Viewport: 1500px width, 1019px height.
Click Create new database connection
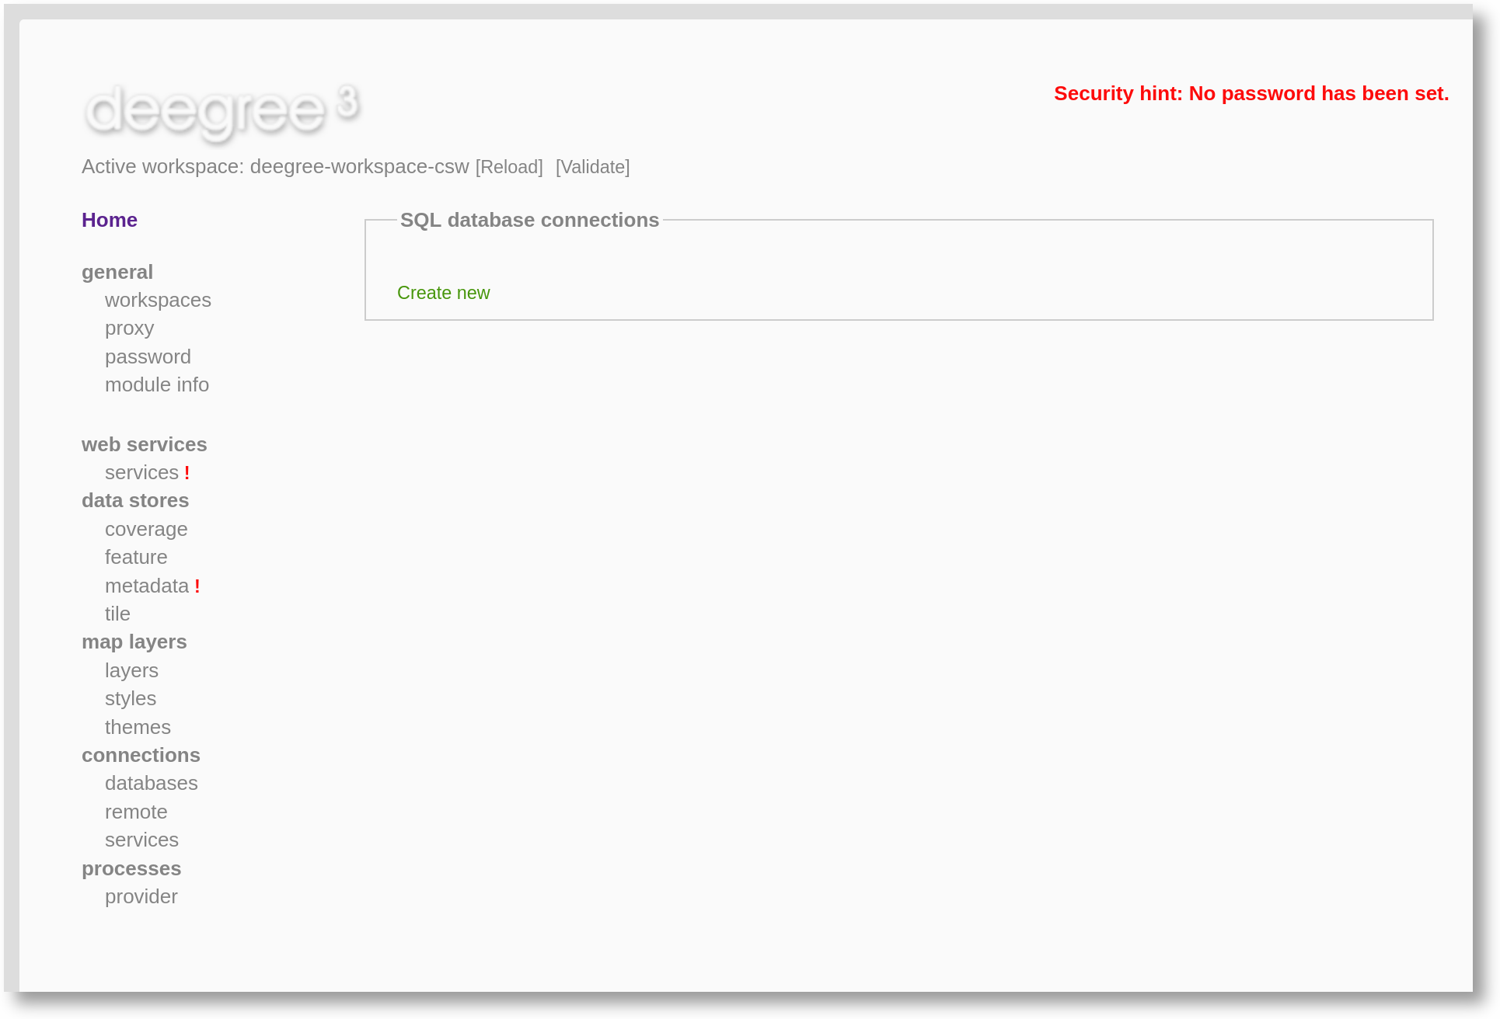[443, 293]
